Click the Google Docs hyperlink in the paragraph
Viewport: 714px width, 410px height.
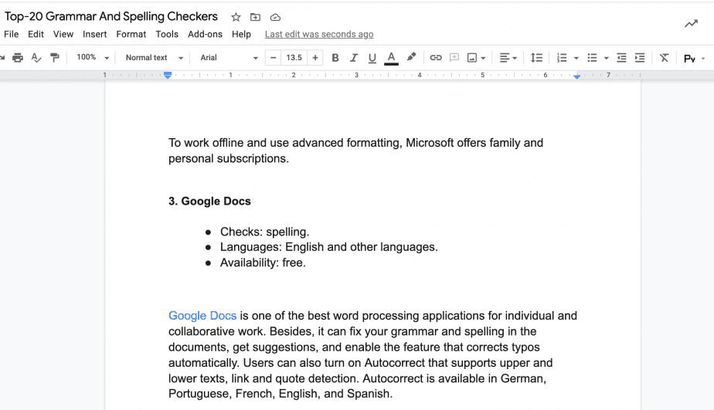202,316
